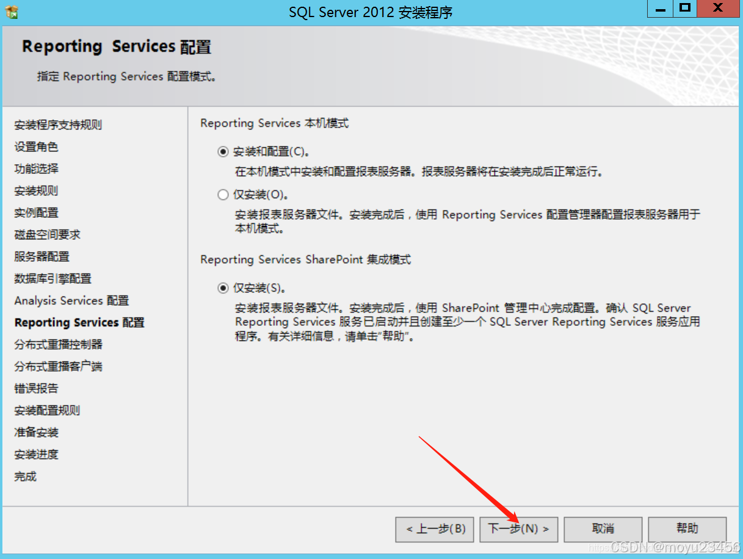Click 安装规则 in the navigation list
The height and width of the screenshot is (559, 743).
tap(35, 190)
